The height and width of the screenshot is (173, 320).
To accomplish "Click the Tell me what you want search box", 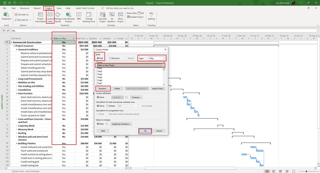I will tap(120, 8).
